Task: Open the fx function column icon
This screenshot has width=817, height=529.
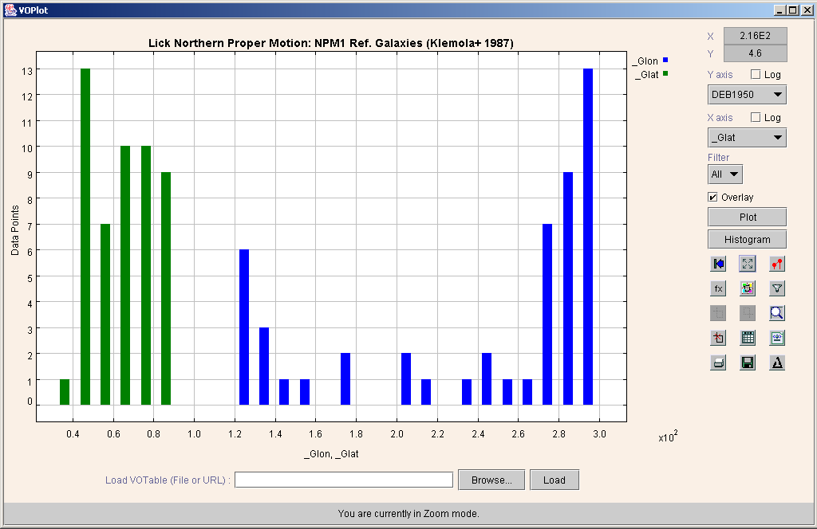Action: 718,288
